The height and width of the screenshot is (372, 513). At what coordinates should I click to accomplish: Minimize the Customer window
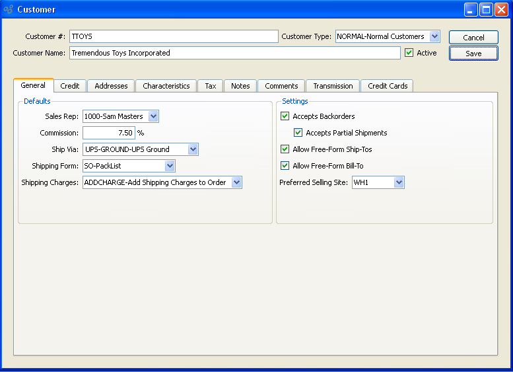pyautogui.click(x=471, y=10)
